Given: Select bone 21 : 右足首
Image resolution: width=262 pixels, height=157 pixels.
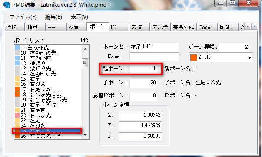Looking at the screenshot, I should click(x=48, y=110).
